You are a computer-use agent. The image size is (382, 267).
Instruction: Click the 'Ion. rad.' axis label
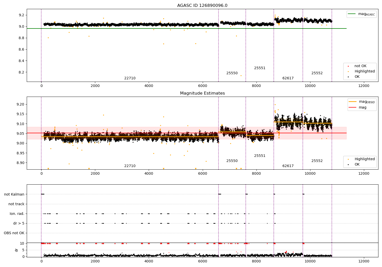tap(17, 214)
